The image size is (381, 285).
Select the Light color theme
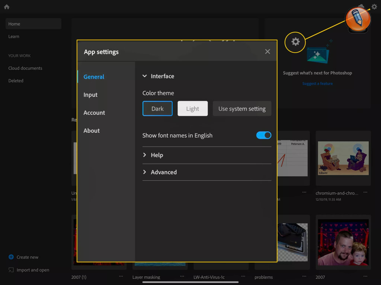[x=193, y=109]
